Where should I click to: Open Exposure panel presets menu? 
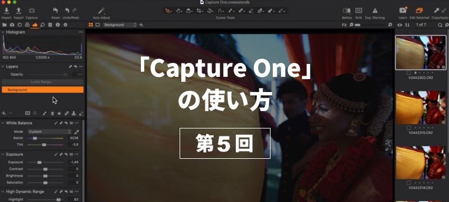(x=71, y=154)
